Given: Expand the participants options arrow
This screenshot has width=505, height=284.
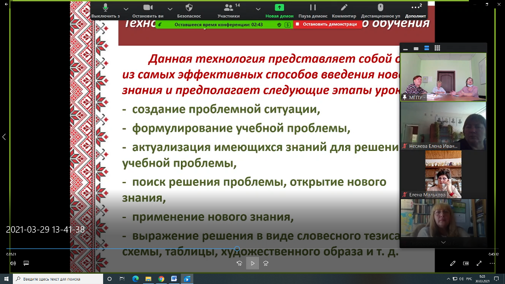Looking at the screenshot, I should click(258, 9).
